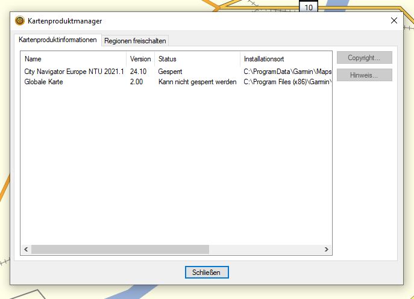Click the left scroll arrow of list

pos(26,249)
